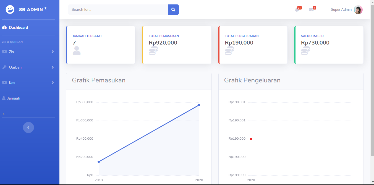
Task: Open the Super Admin profile dropdown
Action: [x=347, y=9]
